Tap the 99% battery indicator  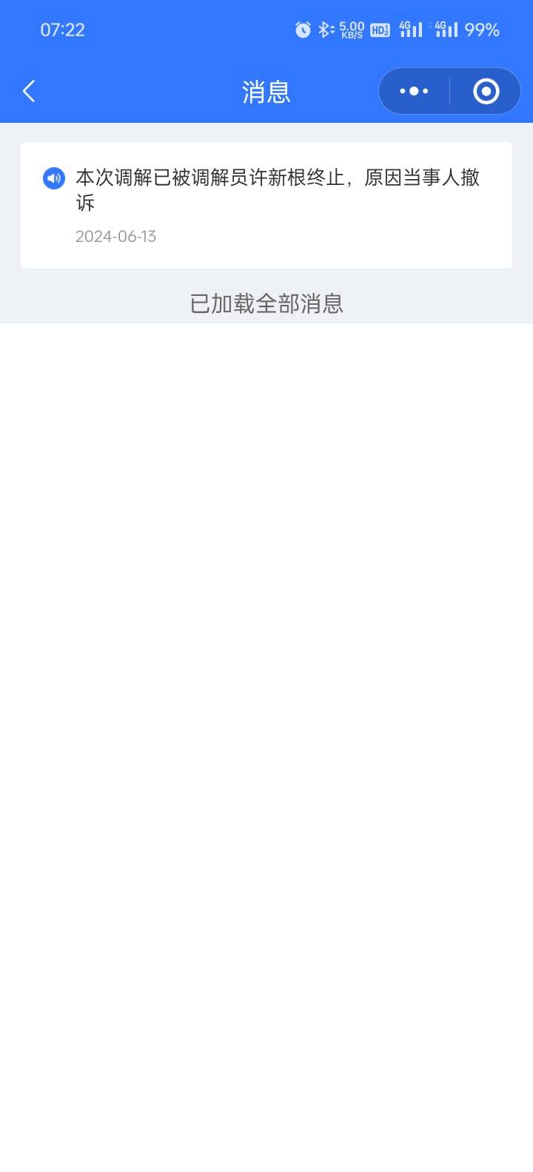click(482, 30)
